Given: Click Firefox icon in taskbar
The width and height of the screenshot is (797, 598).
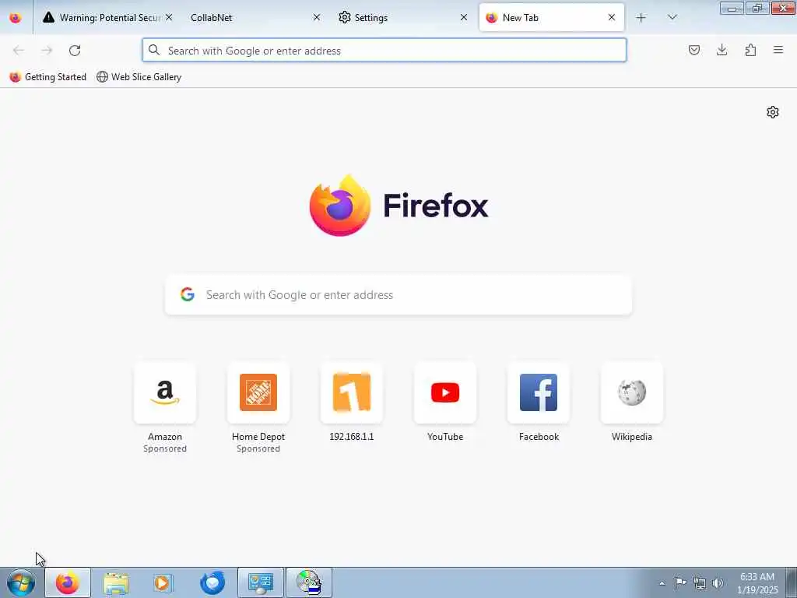Looking at the screenshot, I should coord(68,582).
